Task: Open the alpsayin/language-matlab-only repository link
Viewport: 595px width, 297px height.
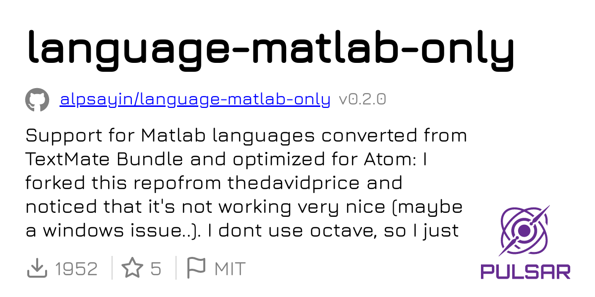Action: point(195,99)
